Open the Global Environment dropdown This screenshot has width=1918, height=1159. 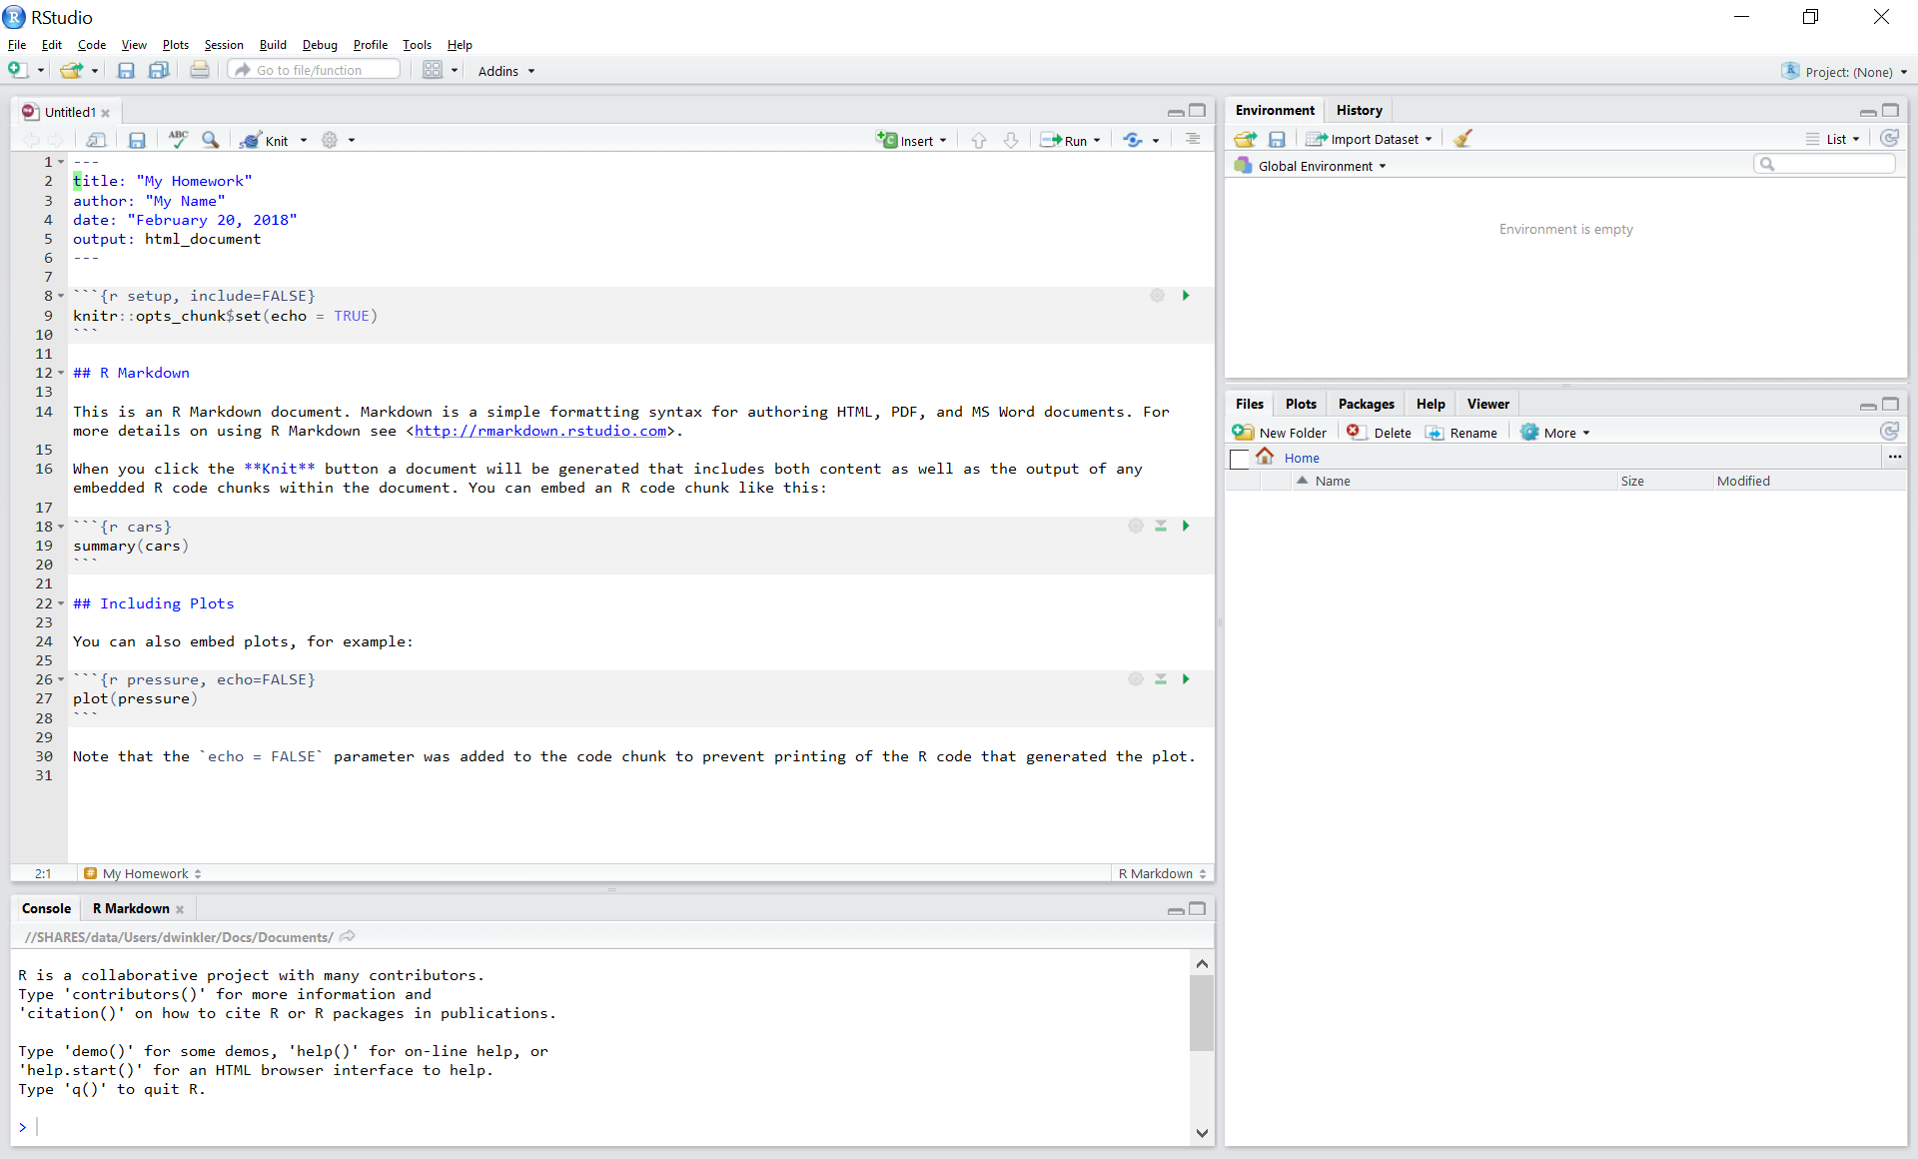[x=1314, y=166]
